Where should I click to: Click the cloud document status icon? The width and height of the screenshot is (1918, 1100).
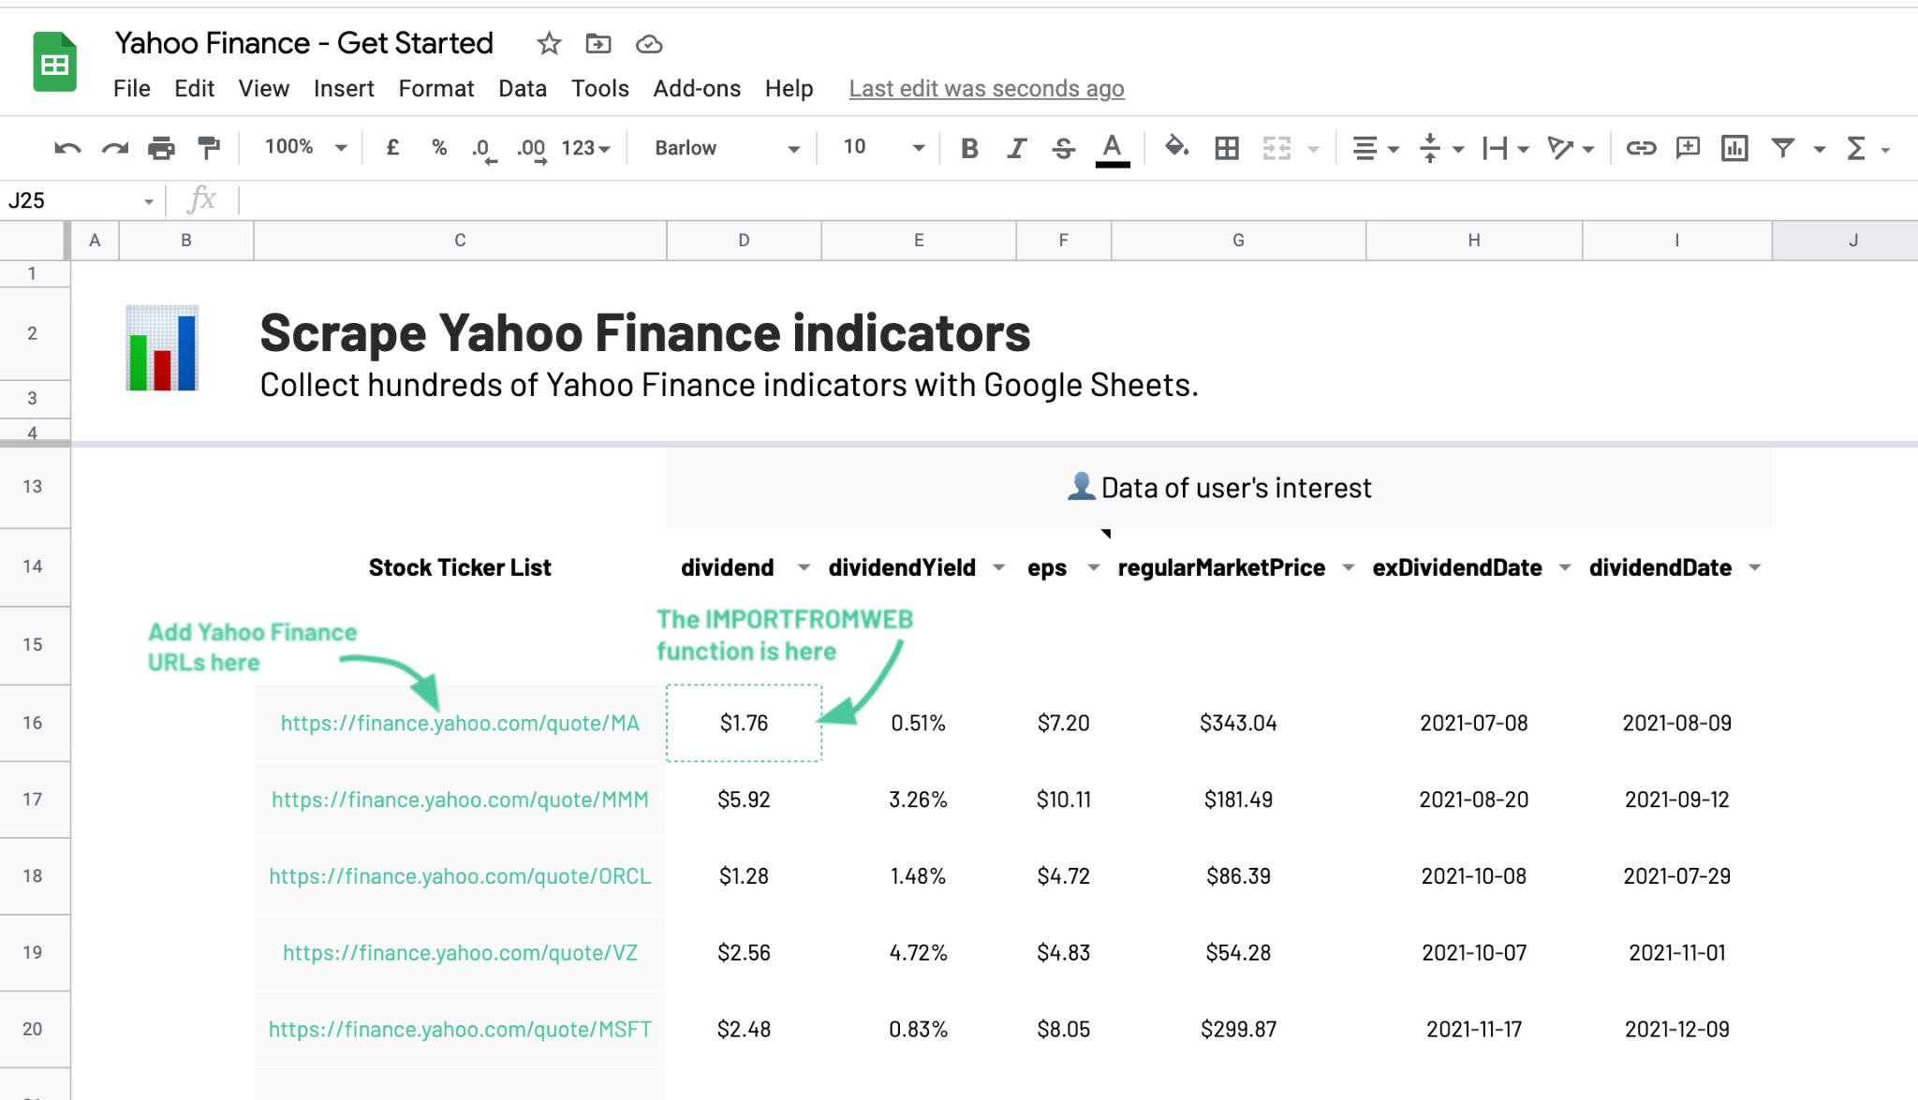pyautogui.click(x=649, y=44)
